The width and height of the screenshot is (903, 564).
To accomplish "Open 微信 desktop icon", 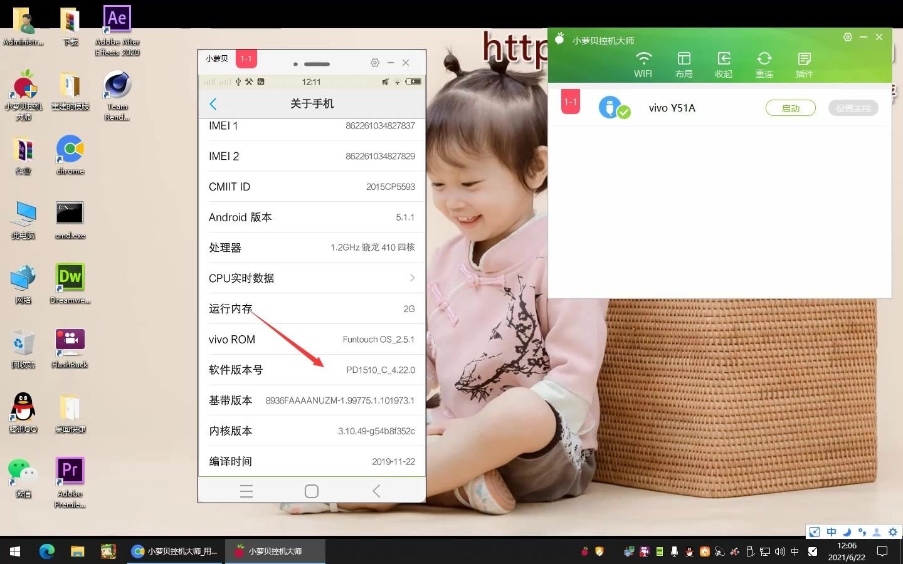I will pos(23,479).
